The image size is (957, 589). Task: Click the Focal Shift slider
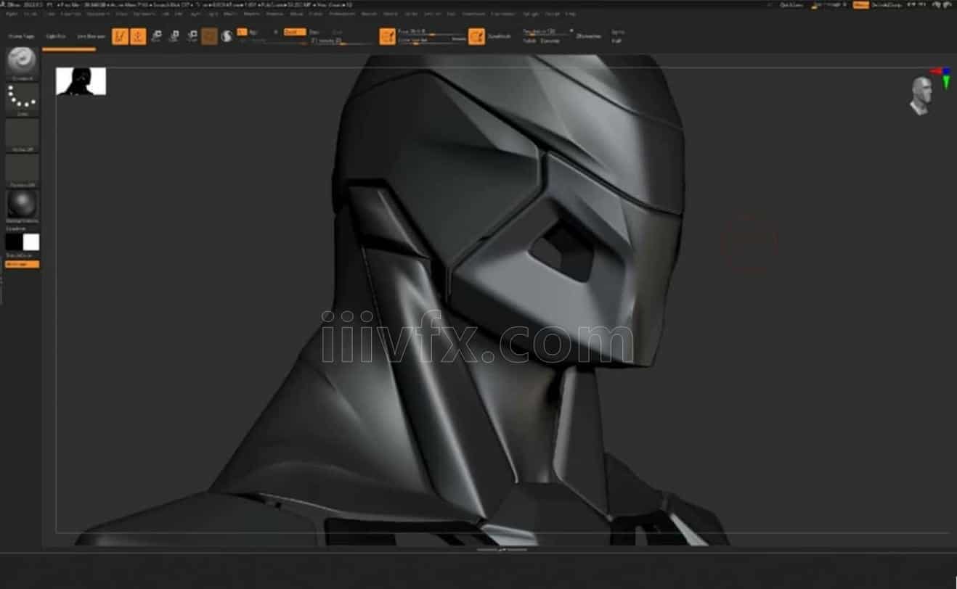pyautogui.click(x=431, y=32)
